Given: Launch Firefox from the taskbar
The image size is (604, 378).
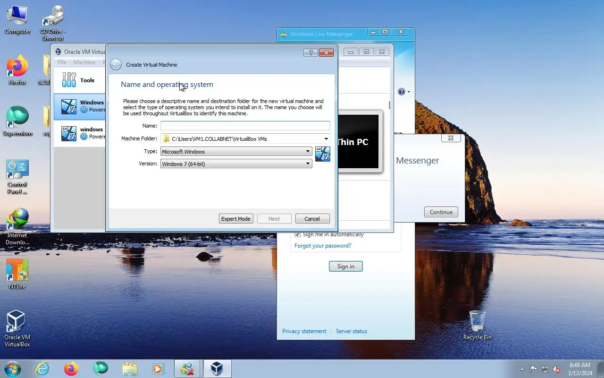Looking at the screenshot, I should tap(71, 369).
